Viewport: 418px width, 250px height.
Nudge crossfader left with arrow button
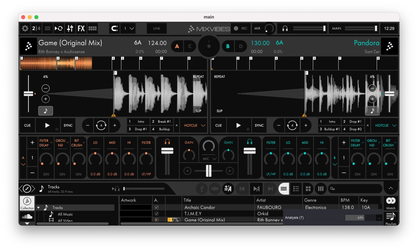[187, 171]
